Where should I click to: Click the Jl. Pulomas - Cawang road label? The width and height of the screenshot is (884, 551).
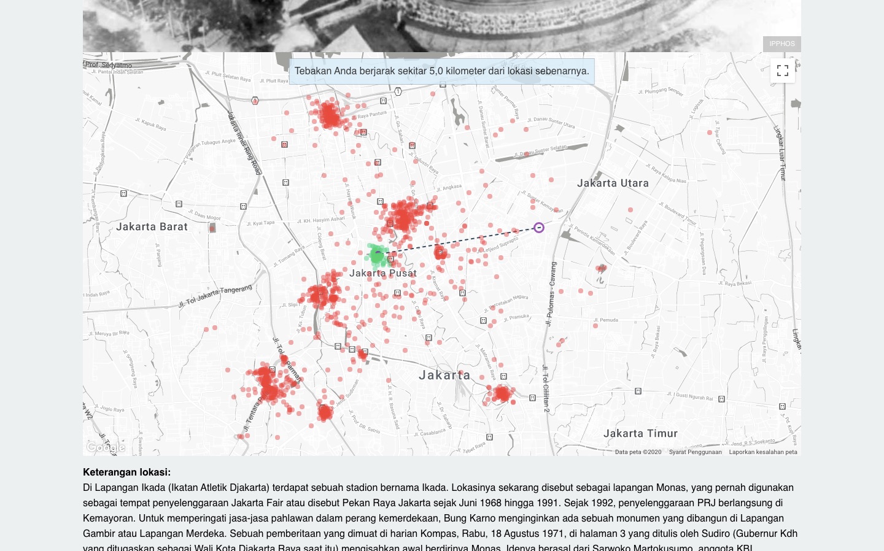click(x=551, y=293)
